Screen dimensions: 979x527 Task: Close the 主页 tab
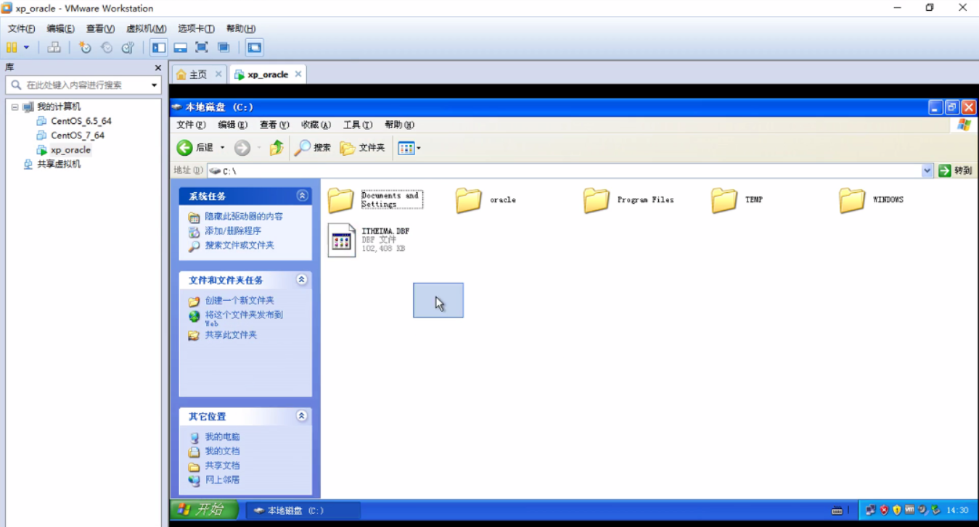[218, 74]
